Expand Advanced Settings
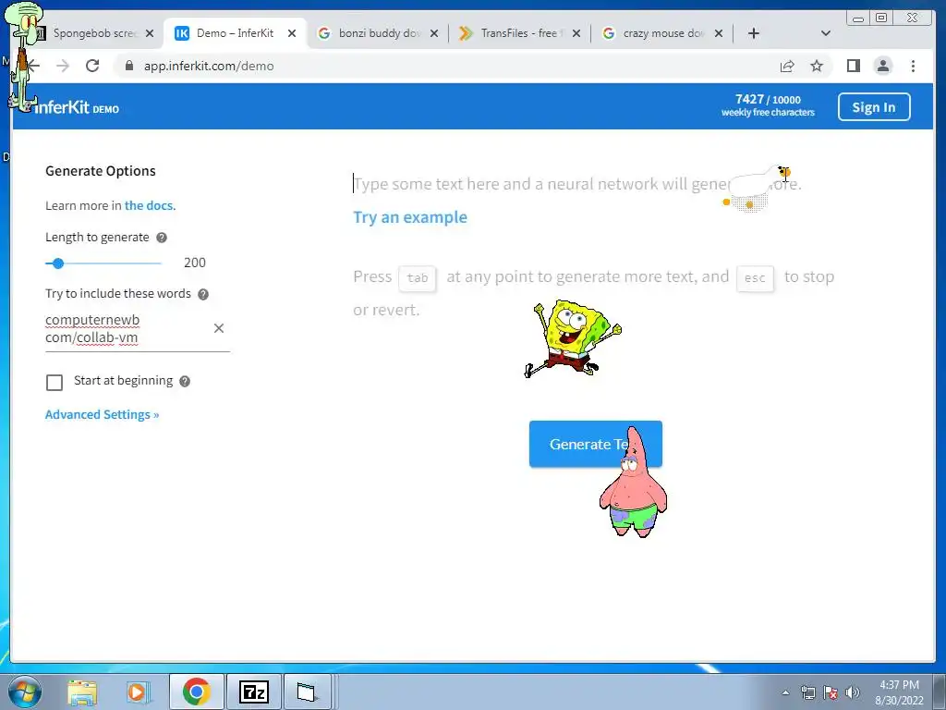Image resolution: width=946 pixels, height=710 pixels. [102, 415]
